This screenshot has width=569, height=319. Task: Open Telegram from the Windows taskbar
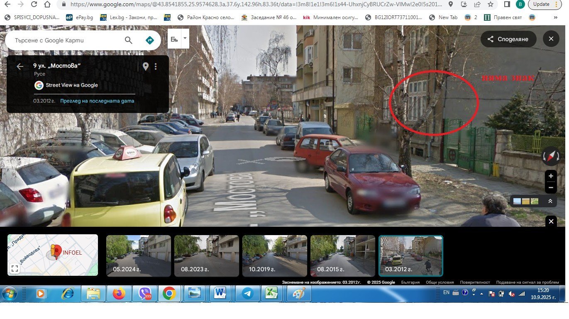248,294
